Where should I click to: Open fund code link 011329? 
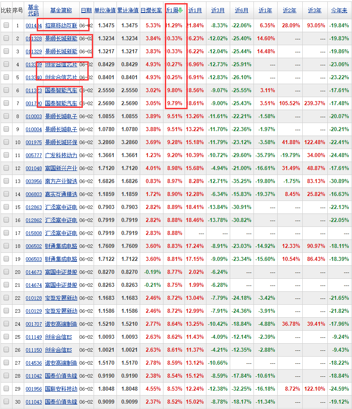coord(34,51)
